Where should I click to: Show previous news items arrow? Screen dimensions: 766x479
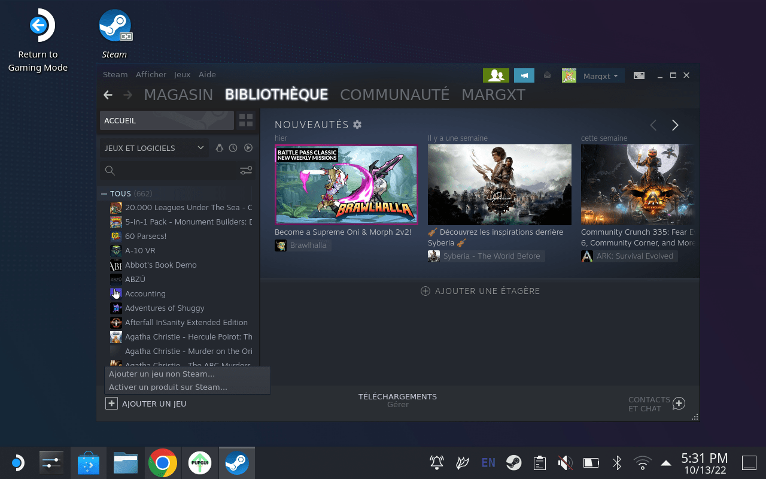[x=653, y=125]
